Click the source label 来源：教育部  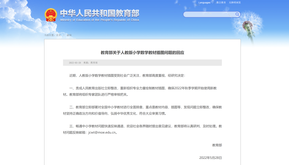pos(90,63)
